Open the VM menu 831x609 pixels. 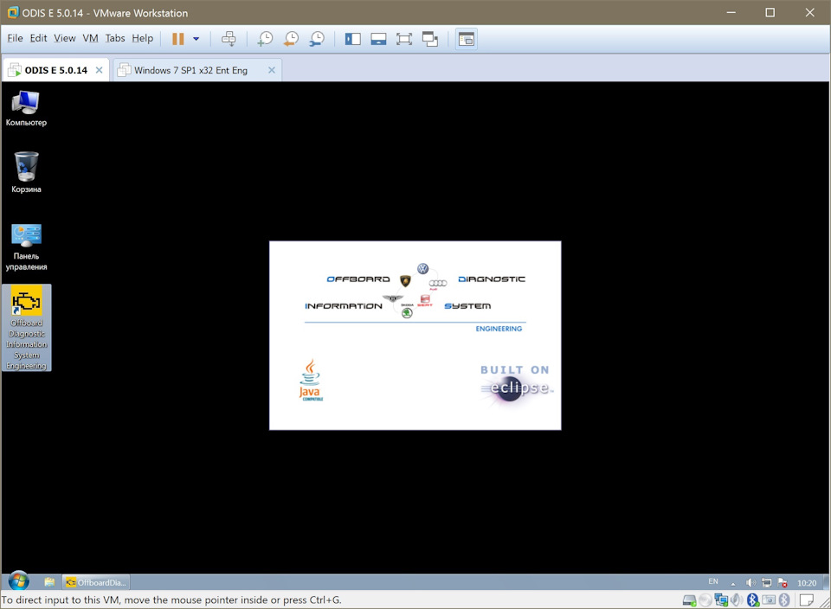(x=91, y=38)
